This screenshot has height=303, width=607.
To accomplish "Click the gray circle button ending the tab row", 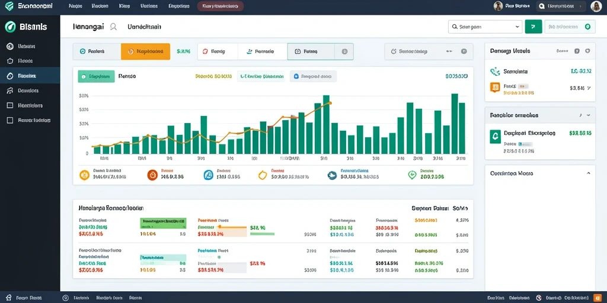I will (x=344, y=51).
